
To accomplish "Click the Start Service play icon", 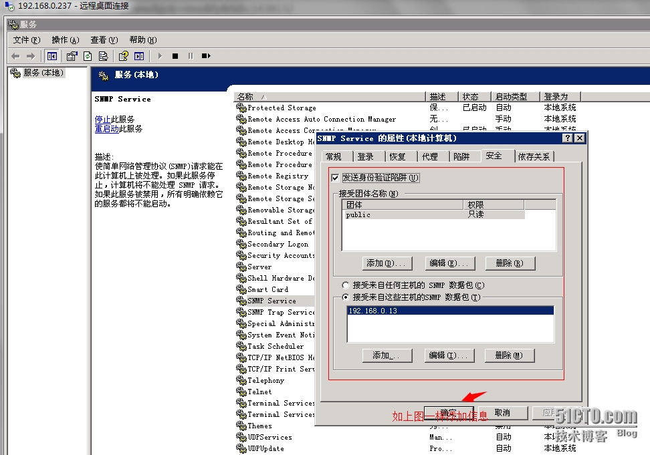I will (x=160, y=56).
